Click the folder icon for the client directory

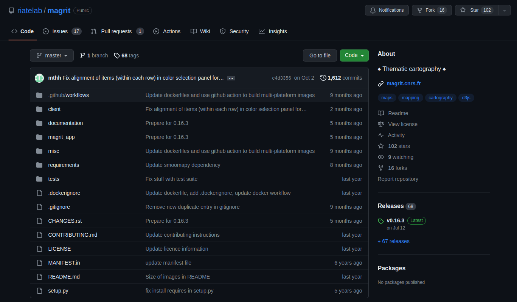point(39,109)
